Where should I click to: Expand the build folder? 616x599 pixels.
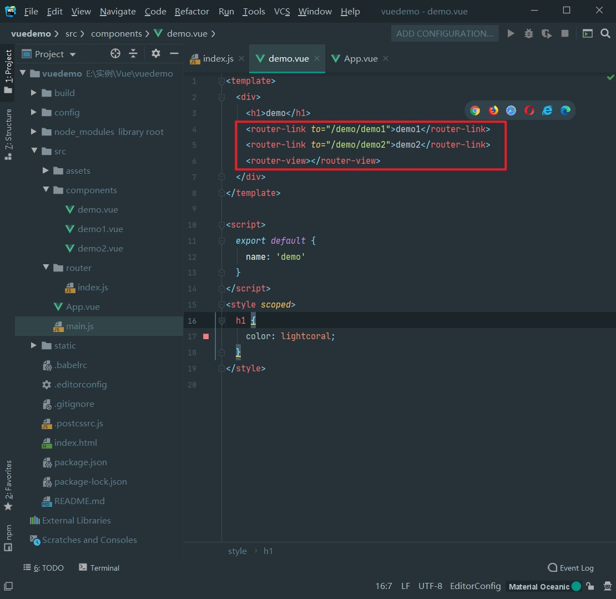(x=34, y=93)
